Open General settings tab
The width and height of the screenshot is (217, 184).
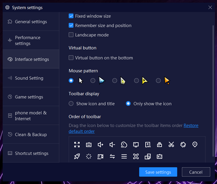coord(31,22)
